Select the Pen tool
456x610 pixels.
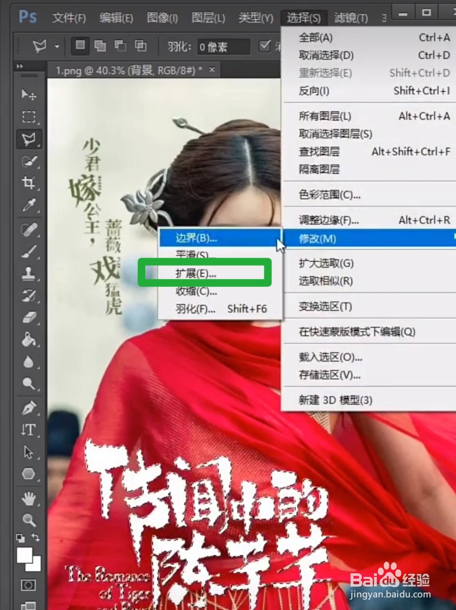[x=29, y=408]
